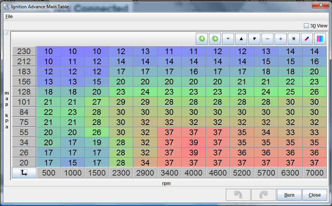
Task: Click the redo curved arrow button
Action: [263, 195]
